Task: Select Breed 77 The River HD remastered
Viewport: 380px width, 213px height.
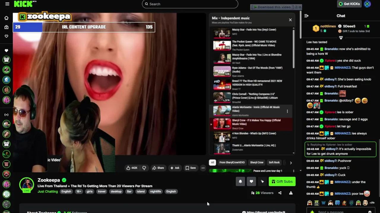Action: (252, 84)
